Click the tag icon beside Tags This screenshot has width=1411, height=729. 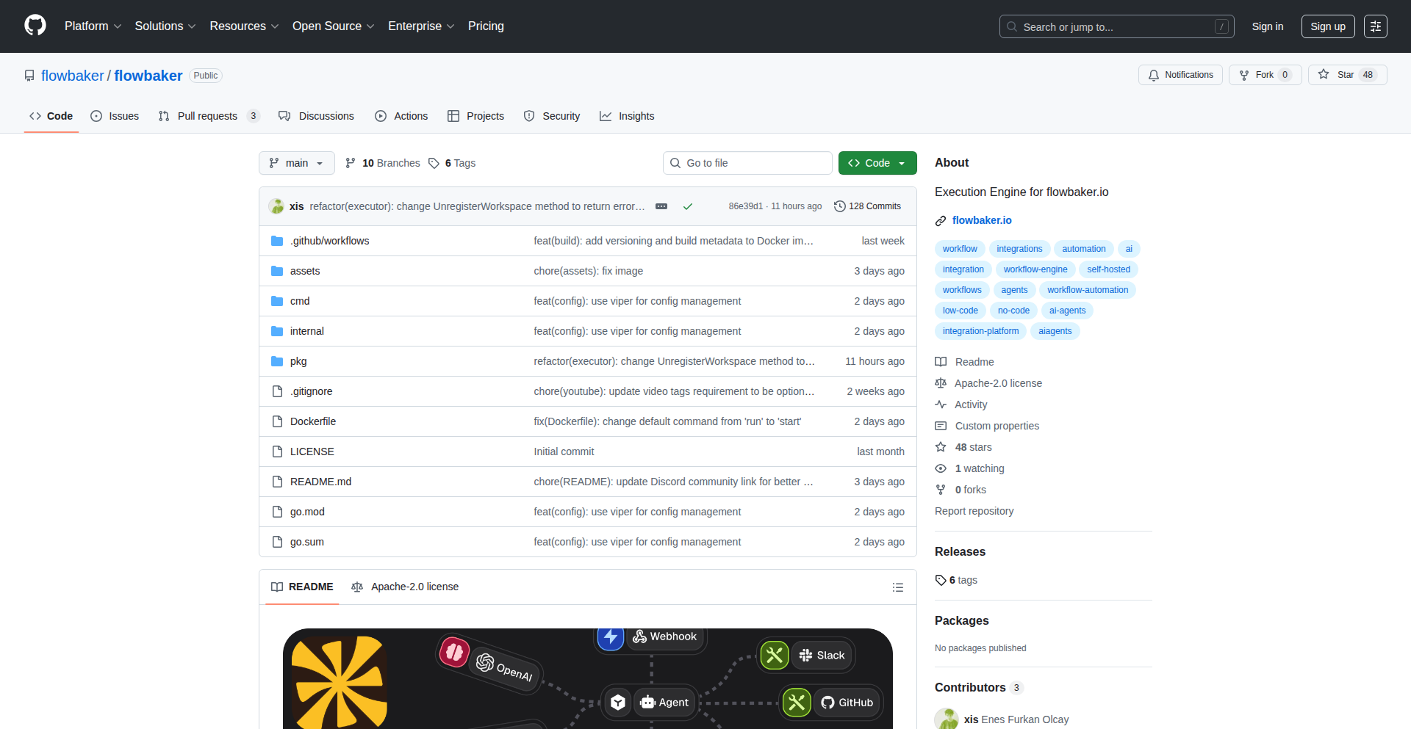(x=434, y=163)
